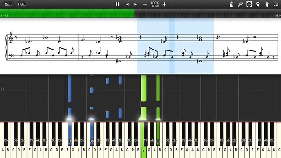The height and width of the screenshot is (158, 281).
Task: Increase playback speed with the plus button
Action: tap(164, 4)
